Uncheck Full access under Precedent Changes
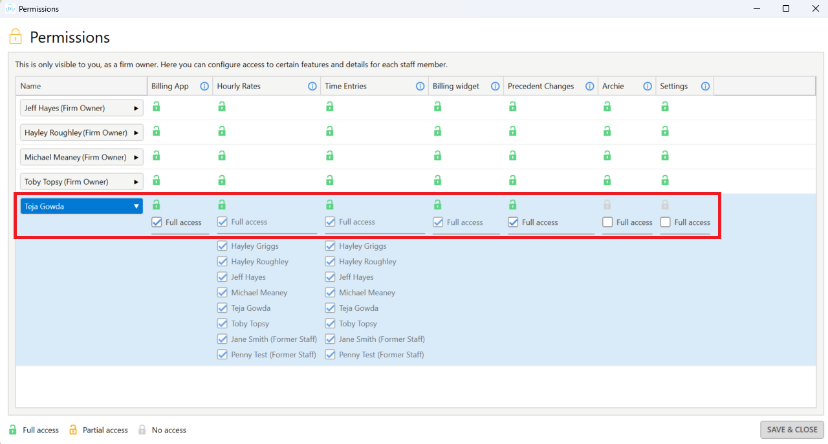Image resolution: width=828 pixels, height=444 pixels. pos(514,222)
